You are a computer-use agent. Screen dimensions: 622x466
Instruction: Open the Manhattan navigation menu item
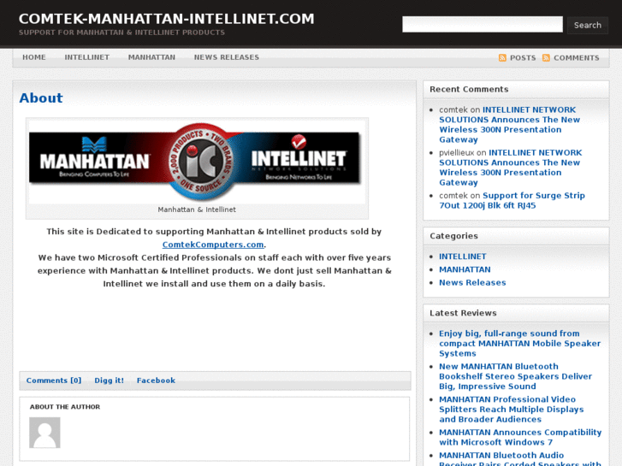click(151, 57)
